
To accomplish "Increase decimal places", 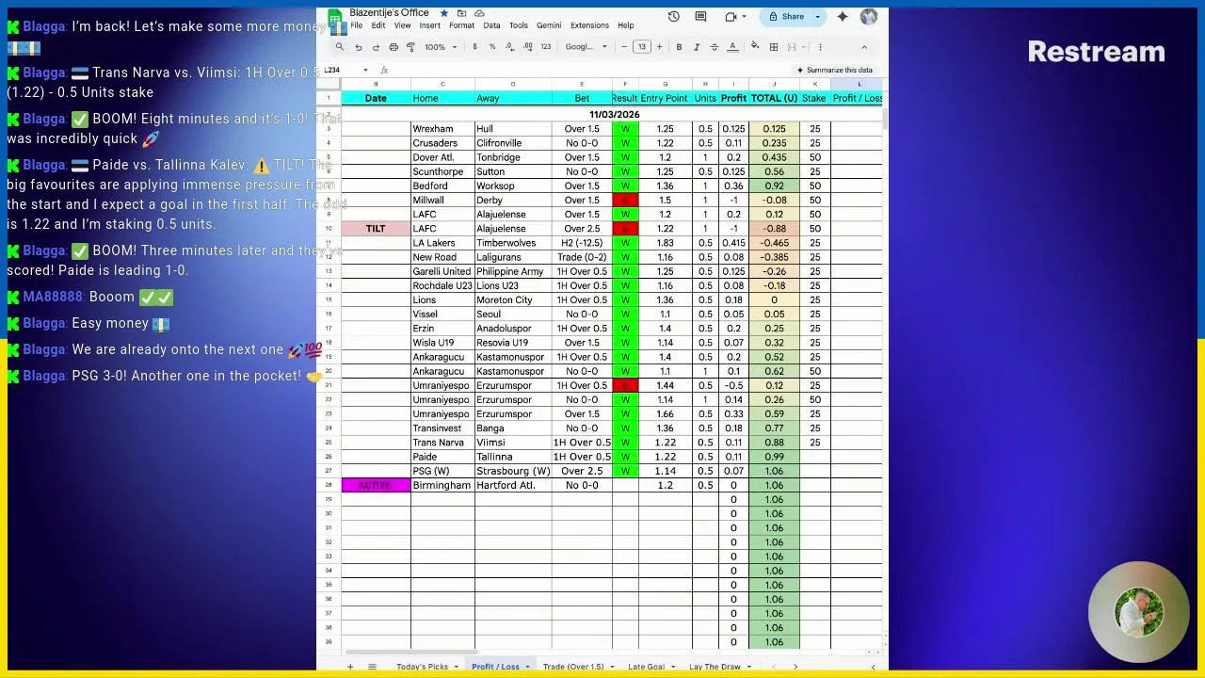I will coord(527,47).
